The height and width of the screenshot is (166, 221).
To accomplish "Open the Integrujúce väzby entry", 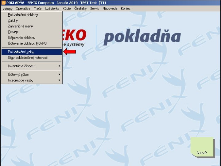I will coord(32,80).
